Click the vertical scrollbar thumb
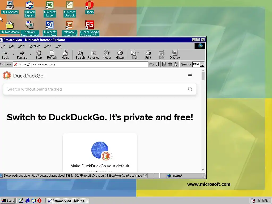Screen dimensions: 272x204 (x=203, y=76)
